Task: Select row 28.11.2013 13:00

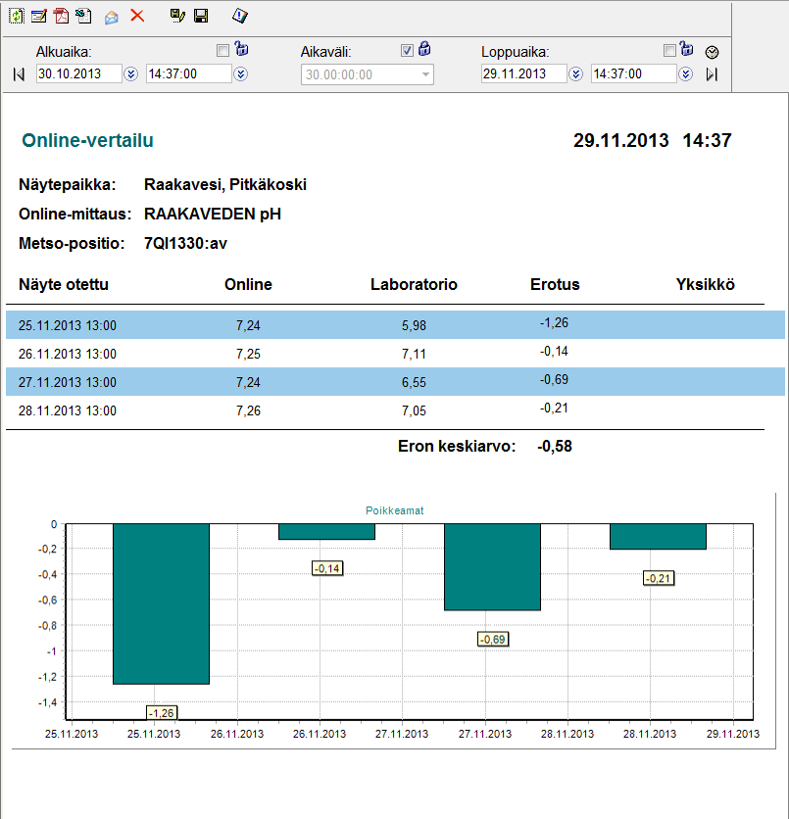Action: [395, 410]
